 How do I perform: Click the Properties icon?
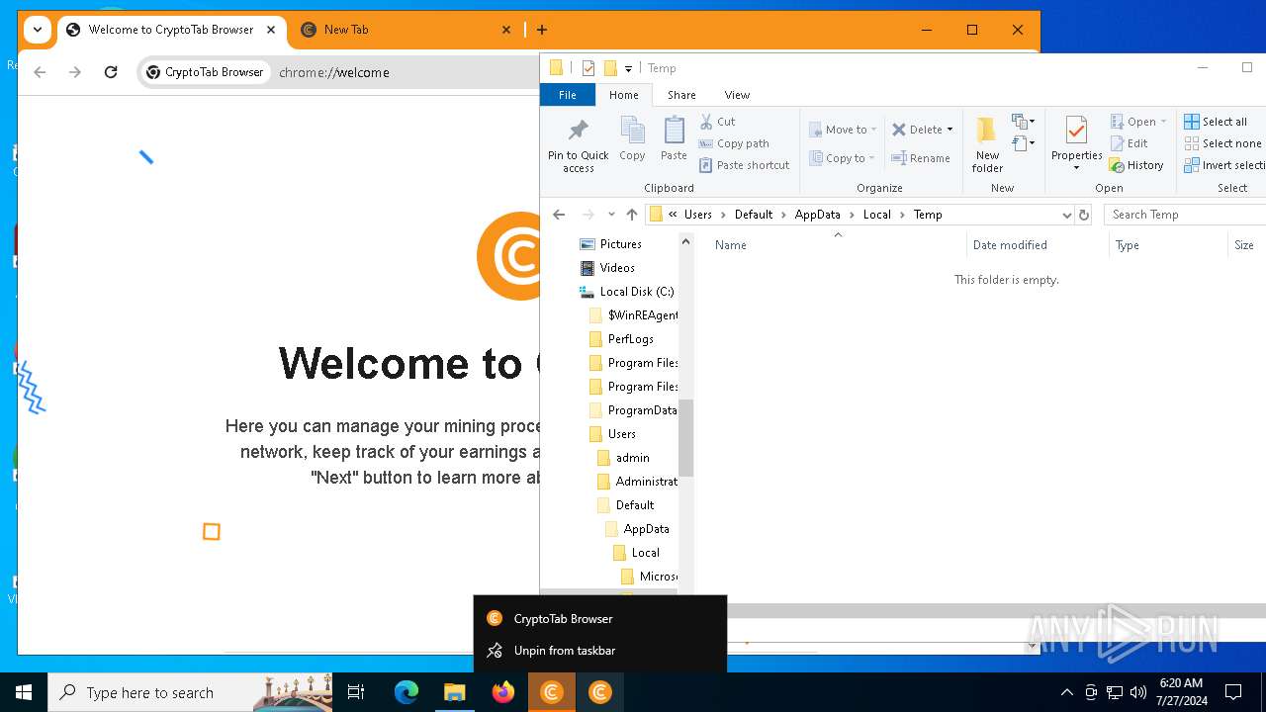[1076, 132]
